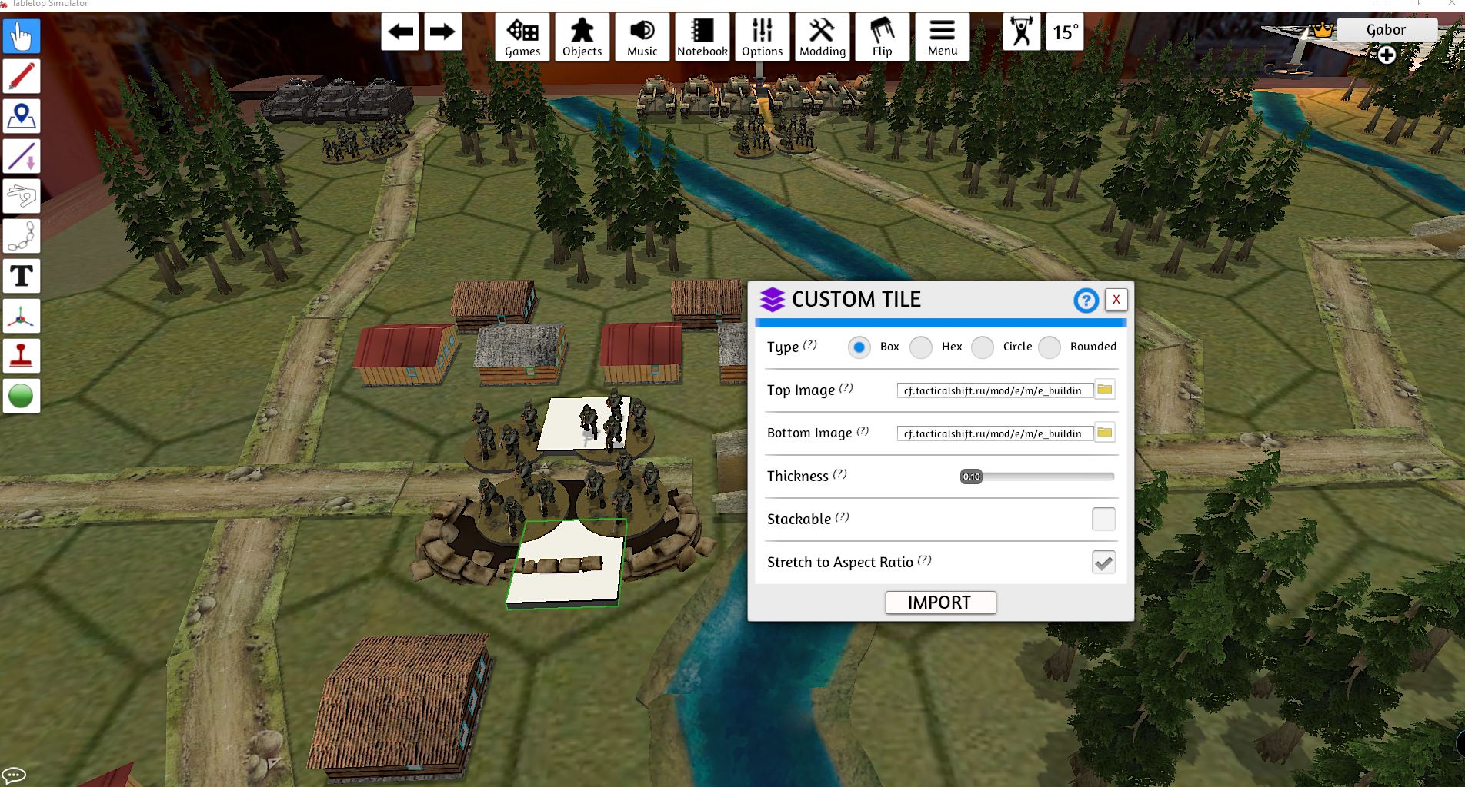Click the 15° rotation angle button
Screen dimensions: 1465x787
pos(1065,32)
